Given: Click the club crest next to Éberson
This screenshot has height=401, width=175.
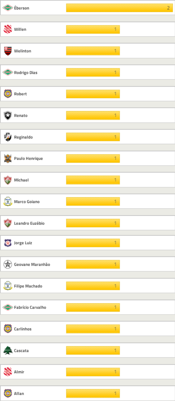Looking at the screenshot, I should [8, 8].
